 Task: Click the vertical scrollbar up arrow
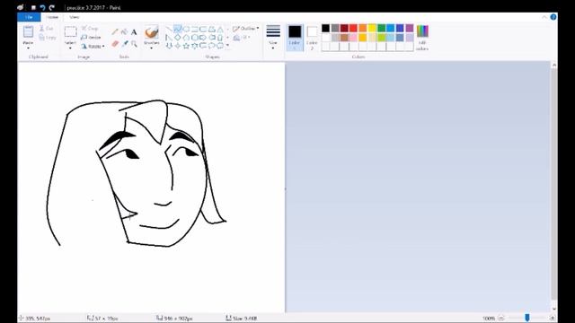point(554,65)
